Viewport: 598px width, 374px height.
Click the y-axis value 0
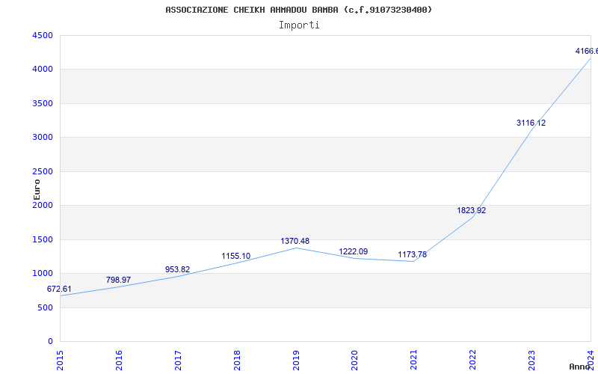pyautogui.click(x=50, y=342)
